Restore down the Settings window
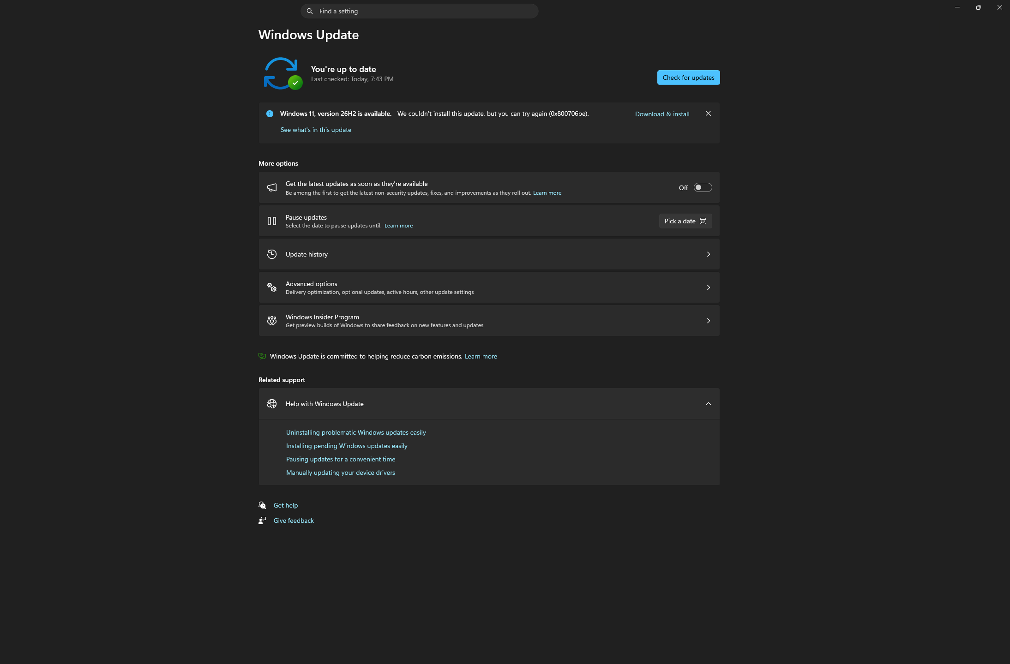The image size is (1010, 664). point(978,7)
